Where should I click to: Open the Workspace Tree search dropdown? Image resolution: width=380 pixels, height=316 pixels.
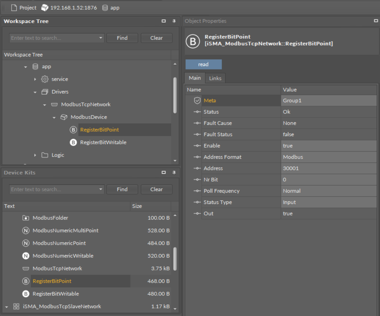[x=100, y=38]
